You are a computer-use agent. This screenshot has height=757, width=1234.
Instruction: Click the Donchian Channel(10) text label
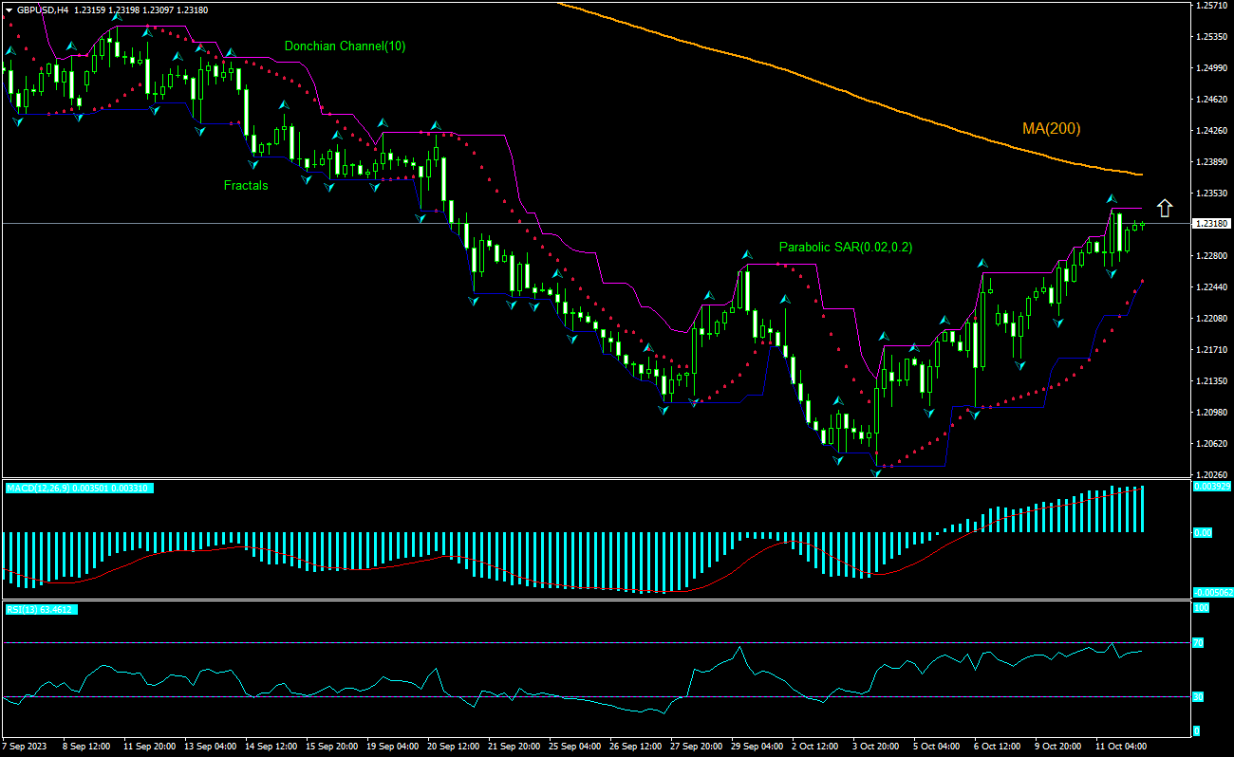[345, 46]
